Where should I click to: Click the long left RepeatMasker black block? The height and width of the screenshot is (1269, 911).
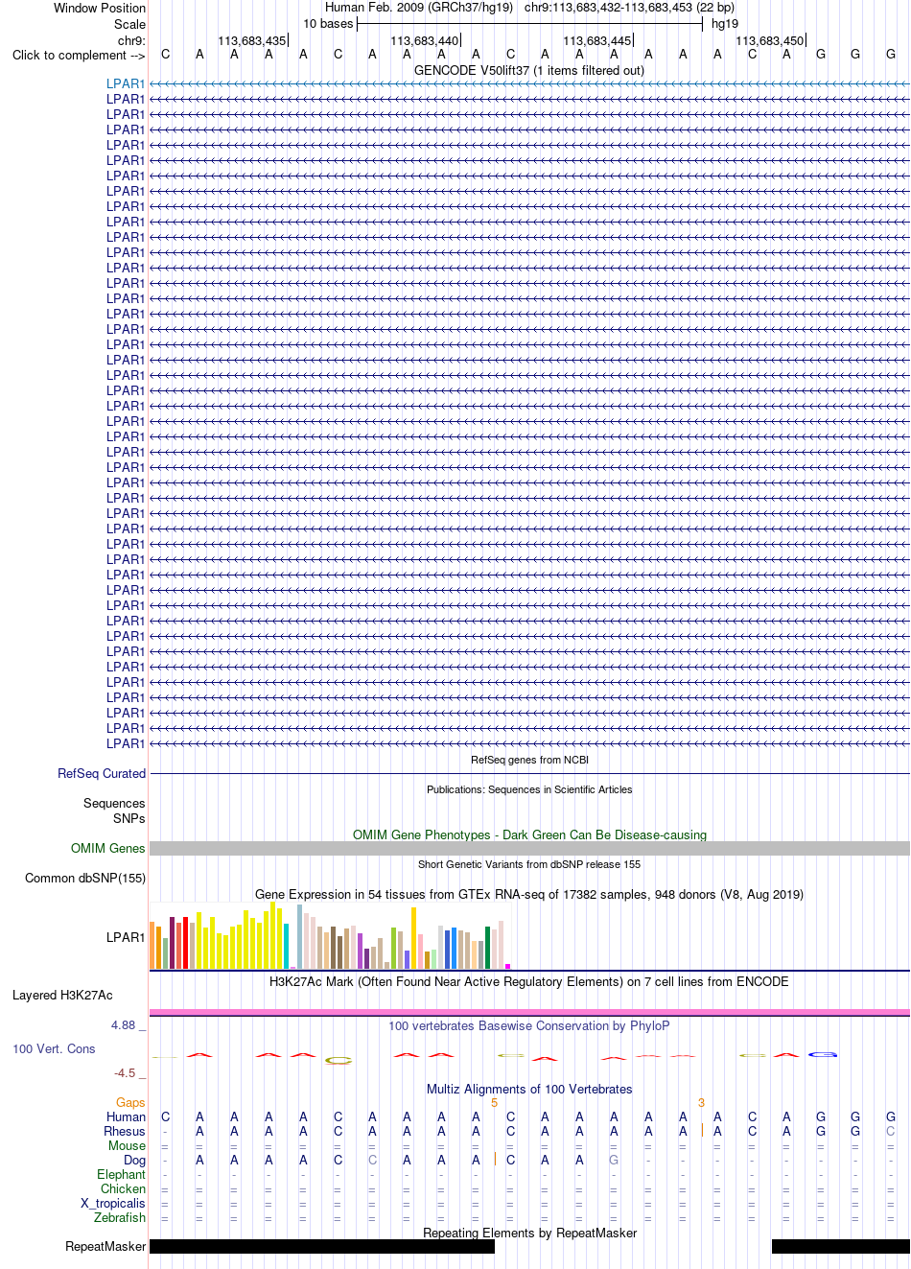click(322, 1246)
